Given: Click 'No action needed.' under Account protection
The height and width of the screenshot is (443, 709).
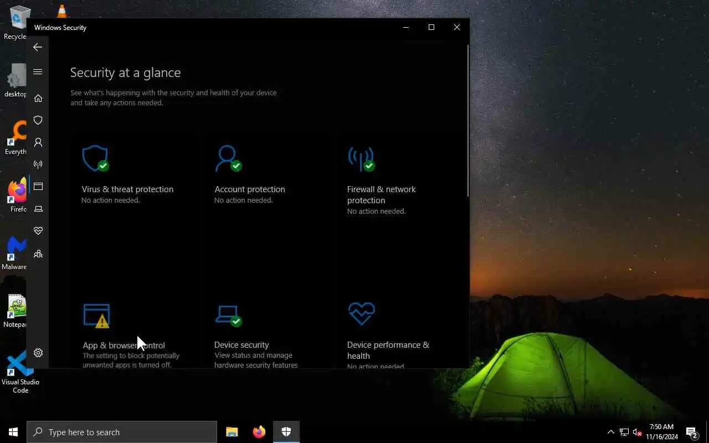Looking at the screenshot, I should (243, 200).
